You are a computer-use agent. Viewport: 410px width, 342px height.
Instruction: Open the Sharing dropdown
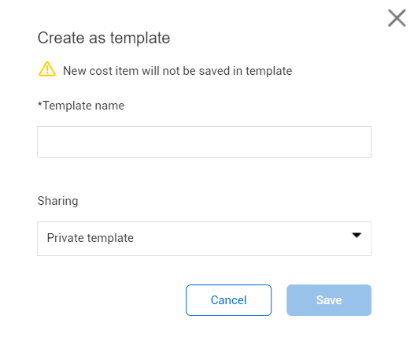[x=204, y=239]
